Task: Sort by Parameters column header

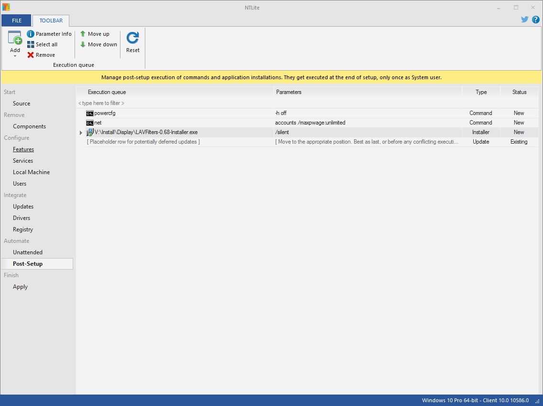Action: click(368, 92)
